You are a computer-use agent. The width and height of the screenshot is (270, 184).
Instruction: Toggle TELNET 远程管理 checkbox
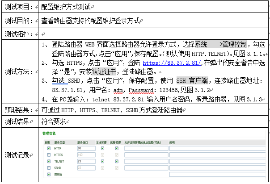click(x=117, y=161)
